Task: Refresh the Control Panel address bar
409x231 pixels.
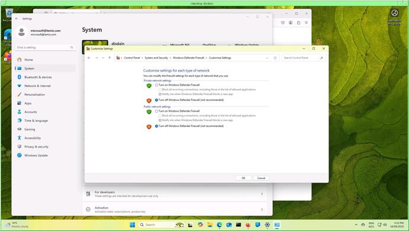Action: pyautogui.click(x=275, y=58)
